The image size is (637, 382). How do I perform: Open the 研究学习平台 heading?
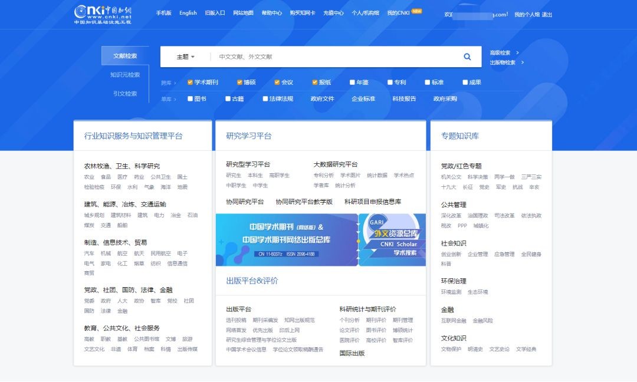[x=249, y=136]
